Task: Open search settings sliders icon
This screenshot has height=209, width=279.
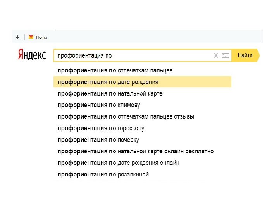Action: pos(226,56)
